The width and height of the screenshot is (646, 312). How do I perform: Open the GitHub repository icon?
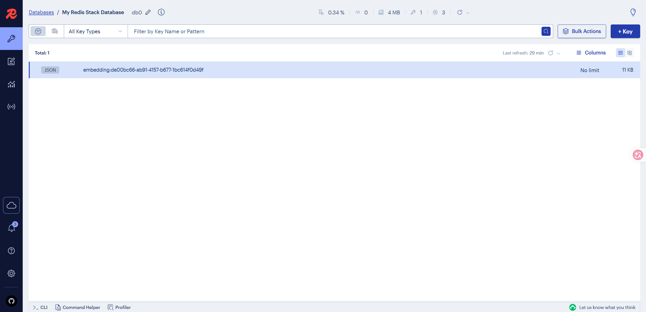[x=11, y=301]
